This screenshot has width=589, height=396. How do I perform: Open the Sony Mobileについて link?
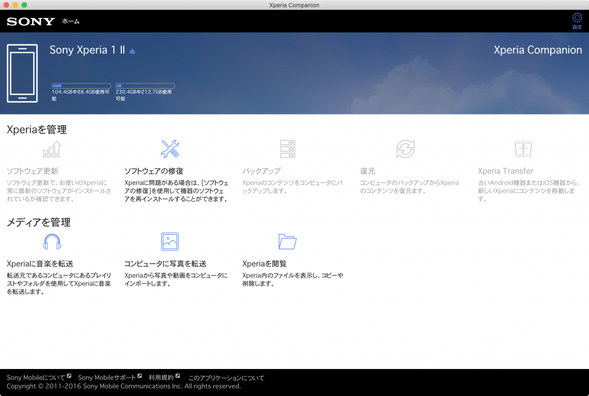point(36,378)
